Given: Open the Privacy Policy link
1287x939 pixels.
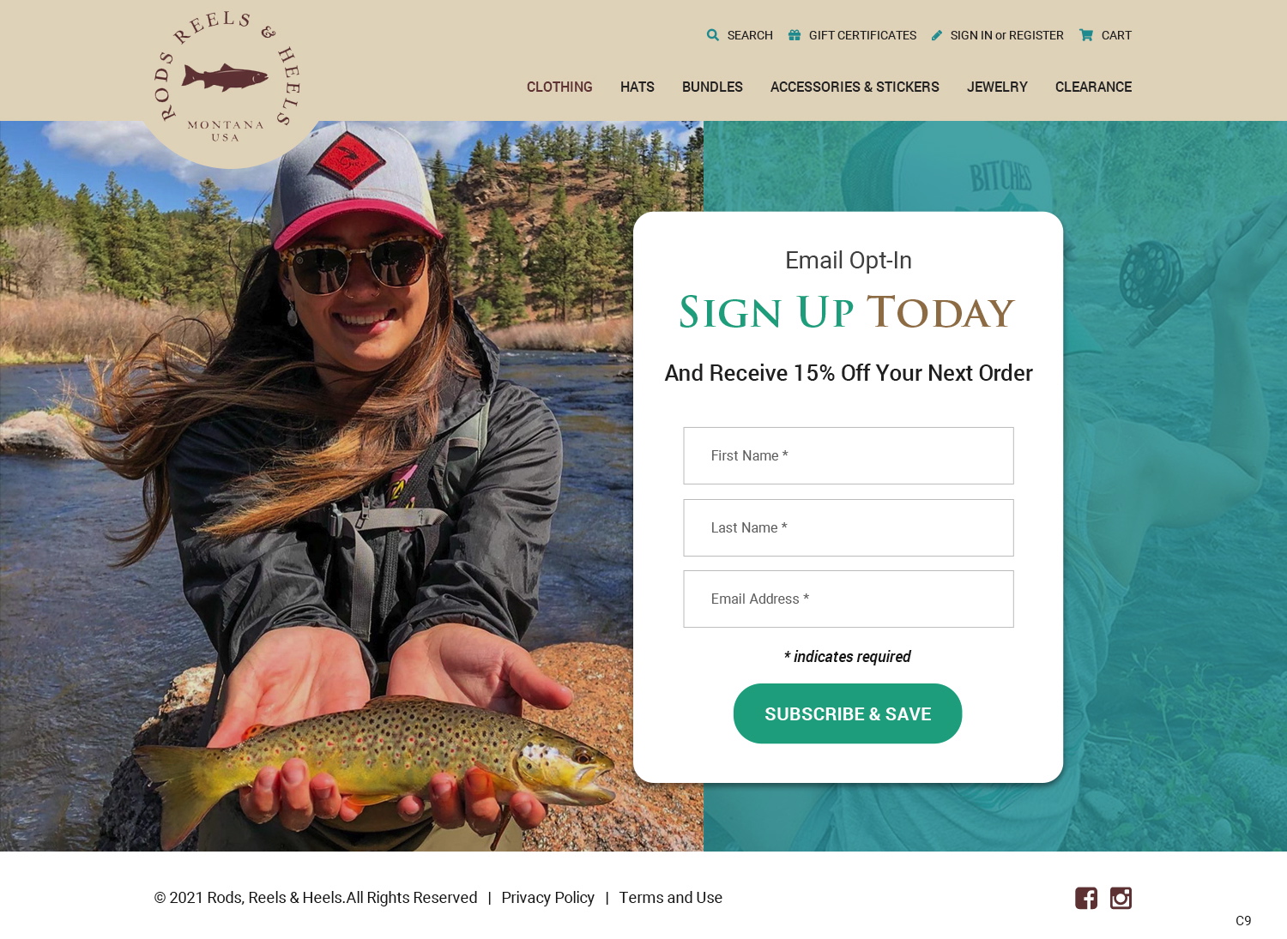Looking at the screenshot, I should [548, 897].
